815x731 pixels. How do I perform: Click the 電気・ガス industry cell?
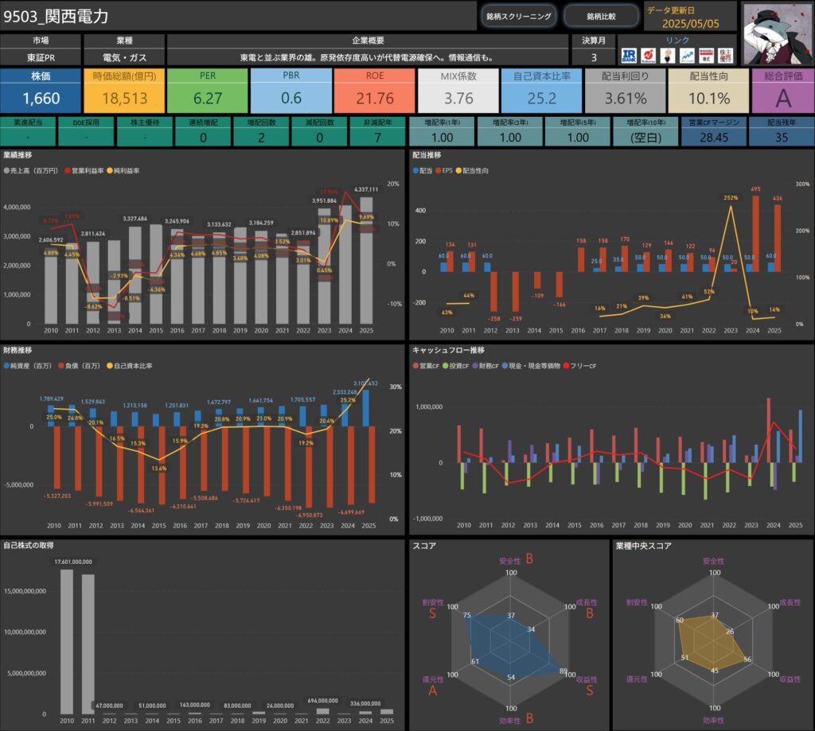pos(124,58)
